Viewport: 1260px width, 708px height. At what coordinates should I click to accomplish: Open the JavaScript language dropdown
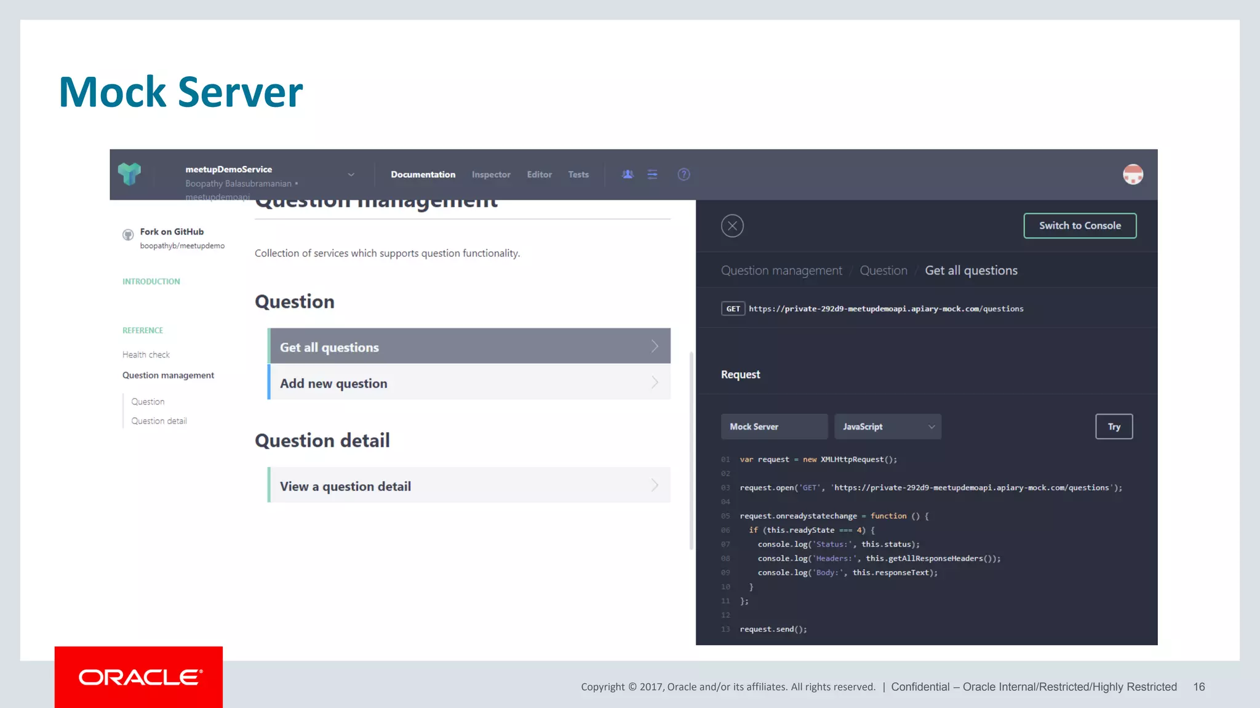click(887, 427)
